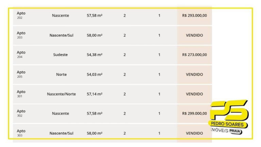Click the R$ 299.000,00 price
This screenshot has width=261, height=147.
[194, 114]
